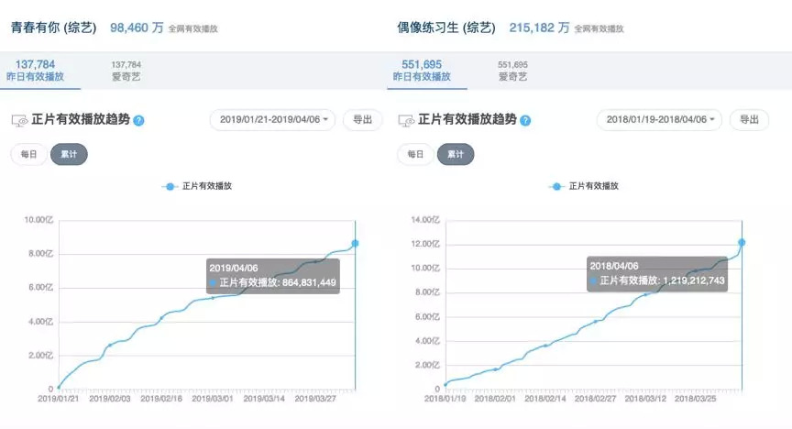This screenshot has width=792, height=429.
Task: Select 累计 mode for 偶像练习生 chart
Action: pyautogui.click(x=455, y=154)
